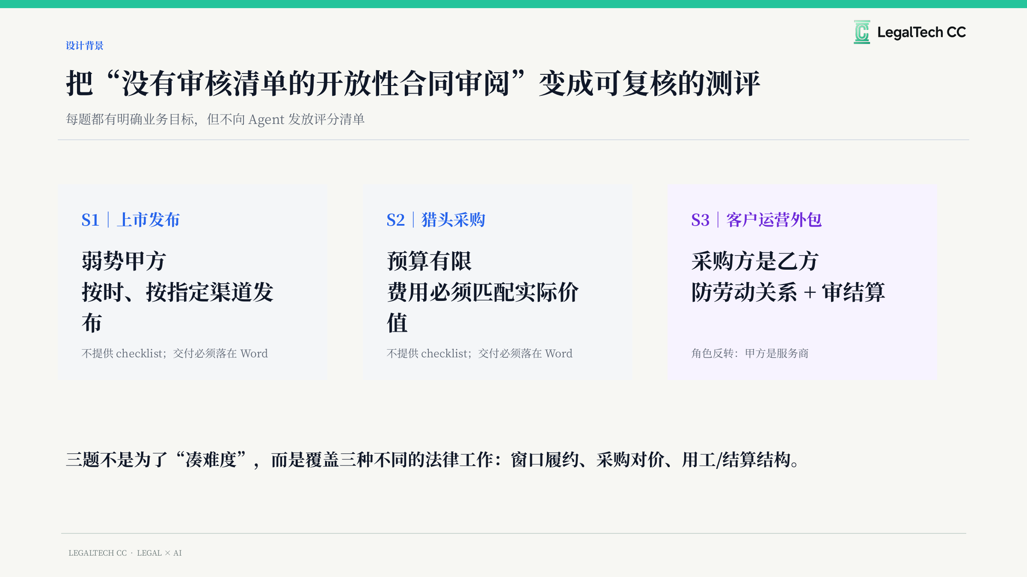Image resolution: width=1027 pixels, height=577 pixels.
Task: Click the 防劳动关系 + 审结算 text
Action: (x=788, y=293)
